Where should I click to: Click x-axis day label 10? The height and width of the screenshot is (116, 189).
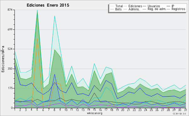[x=66, y=110]
